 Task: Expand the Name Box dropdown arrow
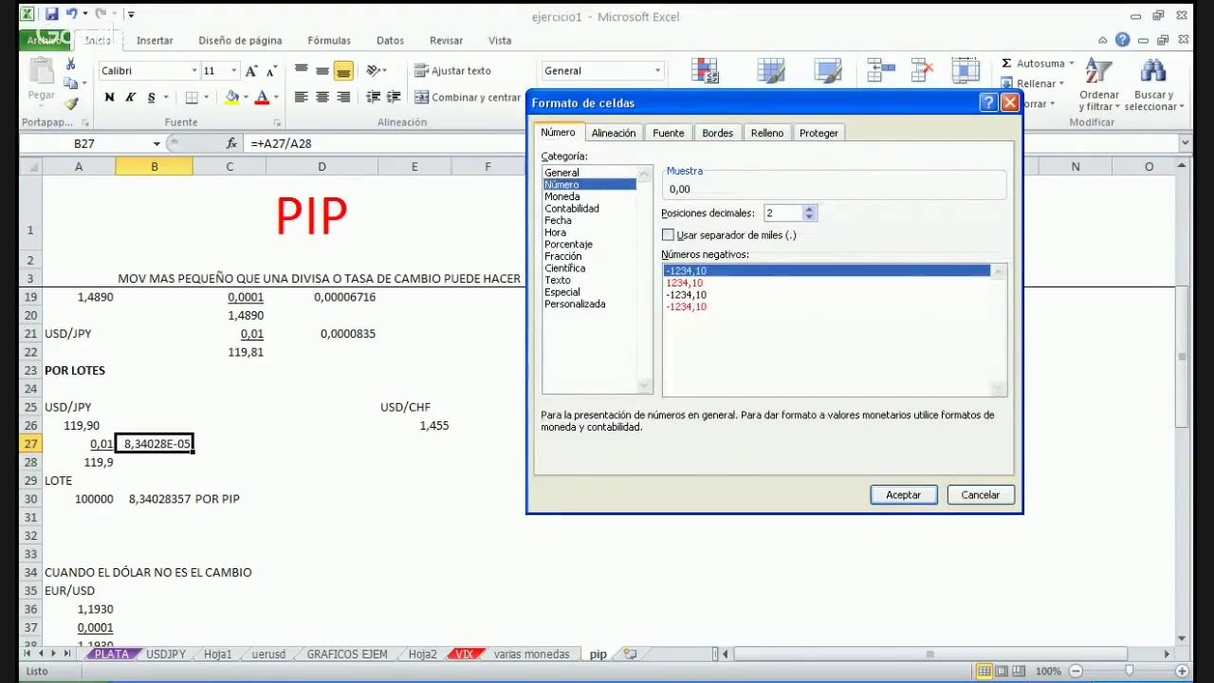[x=156, y=143]
